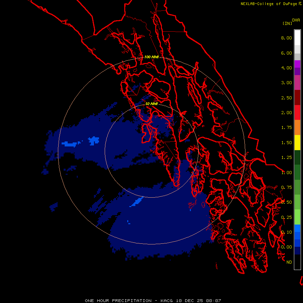Click the 00:07 timestamp at bottom

[213, 301]
